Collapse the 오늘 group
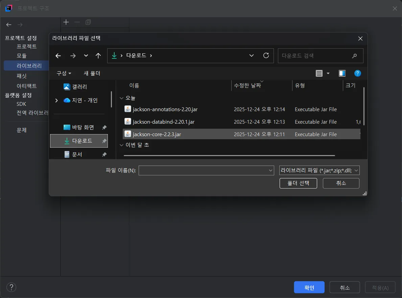Screen dimensions: 402x298 (121, 98)
